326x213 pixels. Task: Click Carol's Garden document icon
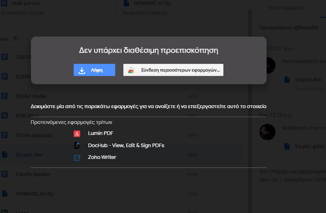4,174
